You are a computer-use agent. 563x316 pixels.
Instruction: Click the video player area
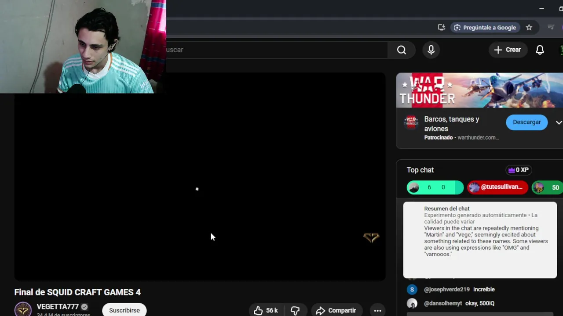(x=200, y=176)
